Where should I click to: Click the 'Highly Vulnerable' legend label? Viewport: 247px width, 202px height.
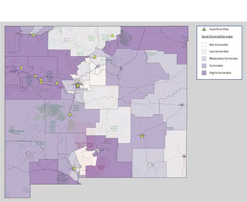[x=220, y=73]
